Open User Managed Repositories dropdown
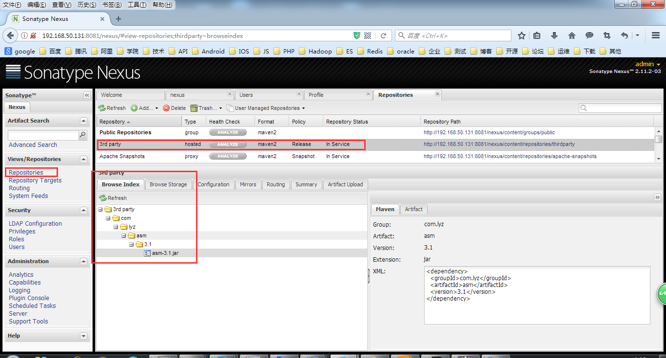The width and height of the screenshot is (666, 358). point(266,108)
